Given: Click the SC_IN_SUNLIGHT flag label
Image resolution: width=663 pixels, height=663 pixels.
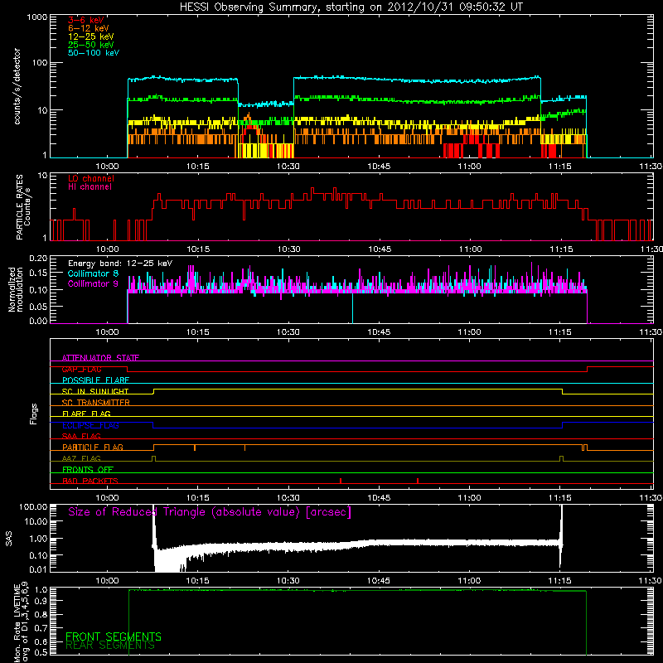Looking at the screenshot, I should [x=95, y=391].
